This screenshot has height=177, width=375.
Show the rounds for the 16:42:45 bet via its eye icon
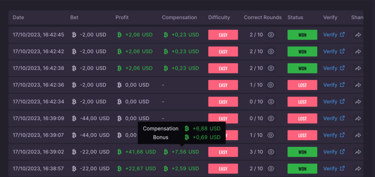[x=271, y=35]
